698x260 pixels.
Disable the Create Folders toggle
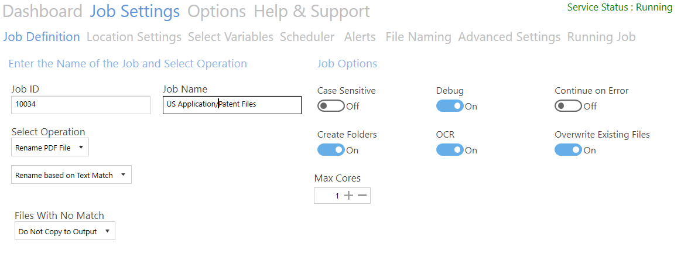click(x=331, y=150)
